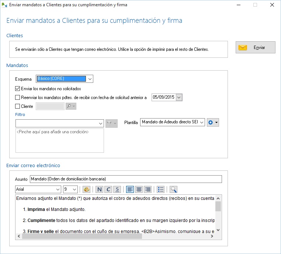The image size is (281, 254).
Task: Insert a bulleted list
Action: 160,190
